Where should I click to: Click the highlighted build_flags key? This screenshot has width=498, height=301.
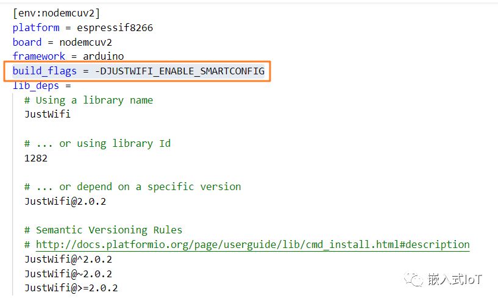pyautogui.click(x=44, y=71)
